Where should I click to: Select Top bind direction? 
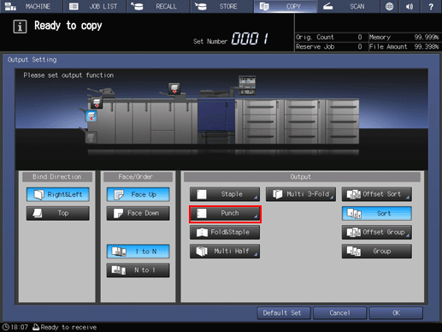(58, 213)
